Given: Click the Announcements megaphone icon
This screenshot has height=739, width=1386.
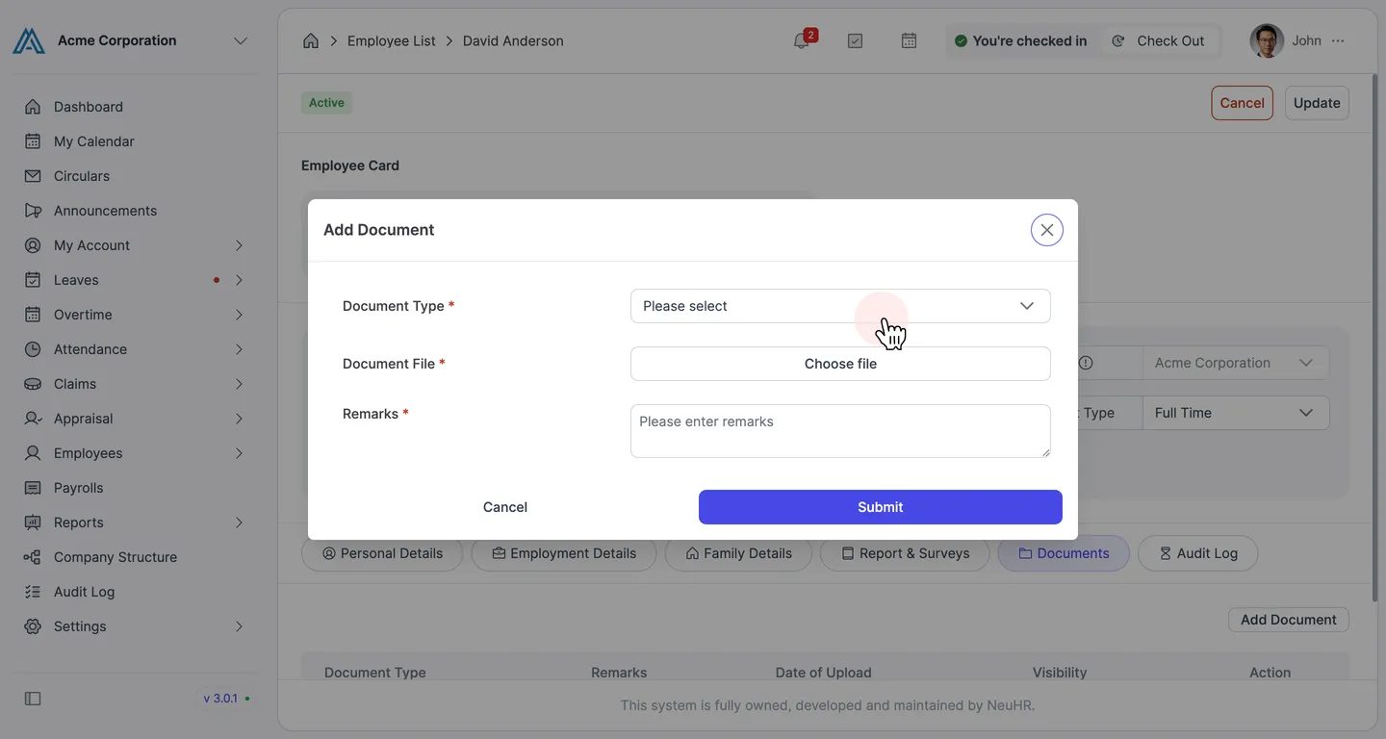Looking at the screenshot, I should point(33,211).
